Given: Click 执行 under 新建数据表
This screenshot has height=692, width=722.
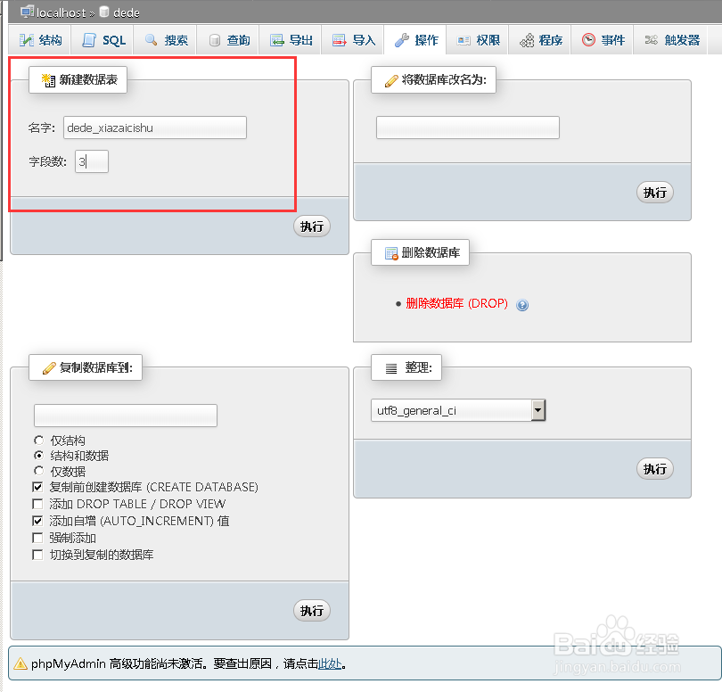Looking at the screenshot, I should (x=311, y=226).
